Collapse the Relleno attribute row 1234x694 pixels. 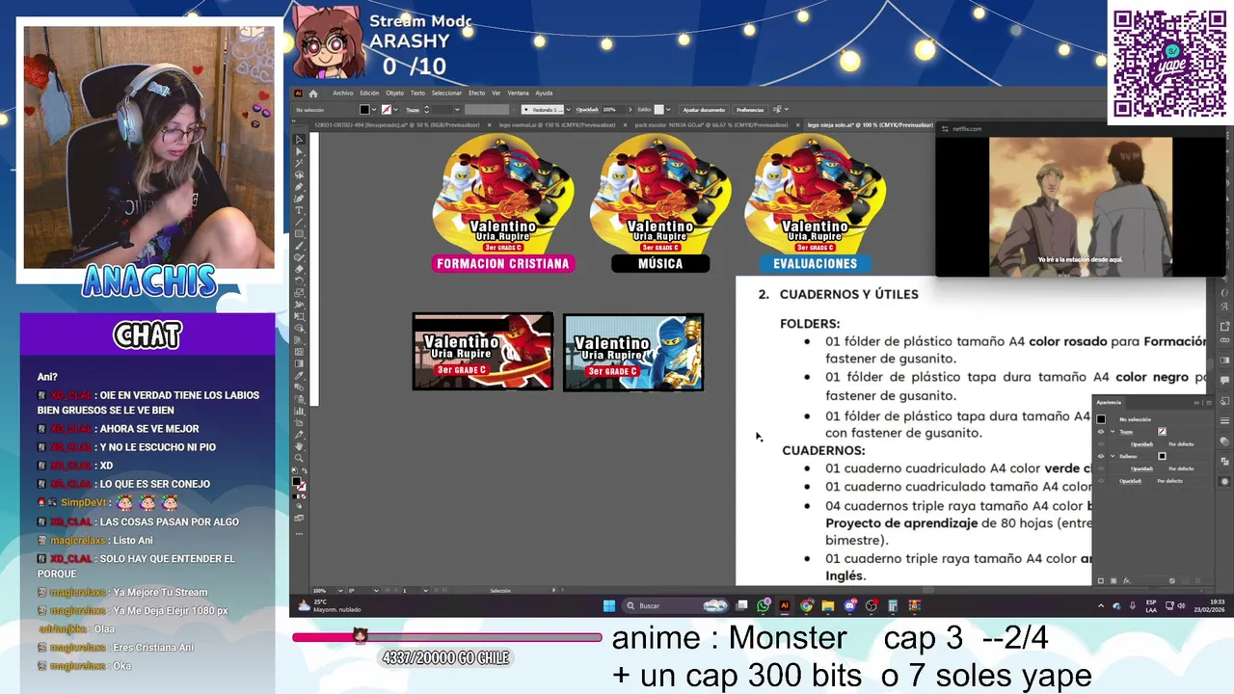[1113, 456]
